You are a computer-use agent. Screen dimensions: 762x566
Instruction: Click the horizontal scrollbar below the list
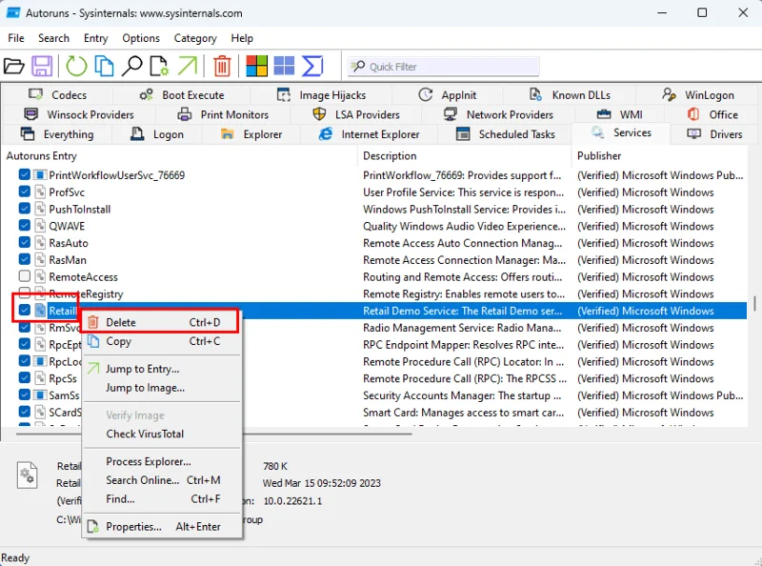pos(213,434)
